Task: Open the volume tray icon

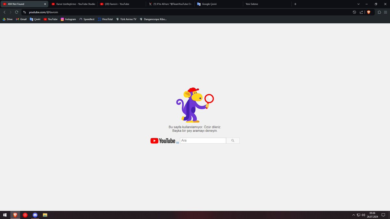Action: click(363, 215)
